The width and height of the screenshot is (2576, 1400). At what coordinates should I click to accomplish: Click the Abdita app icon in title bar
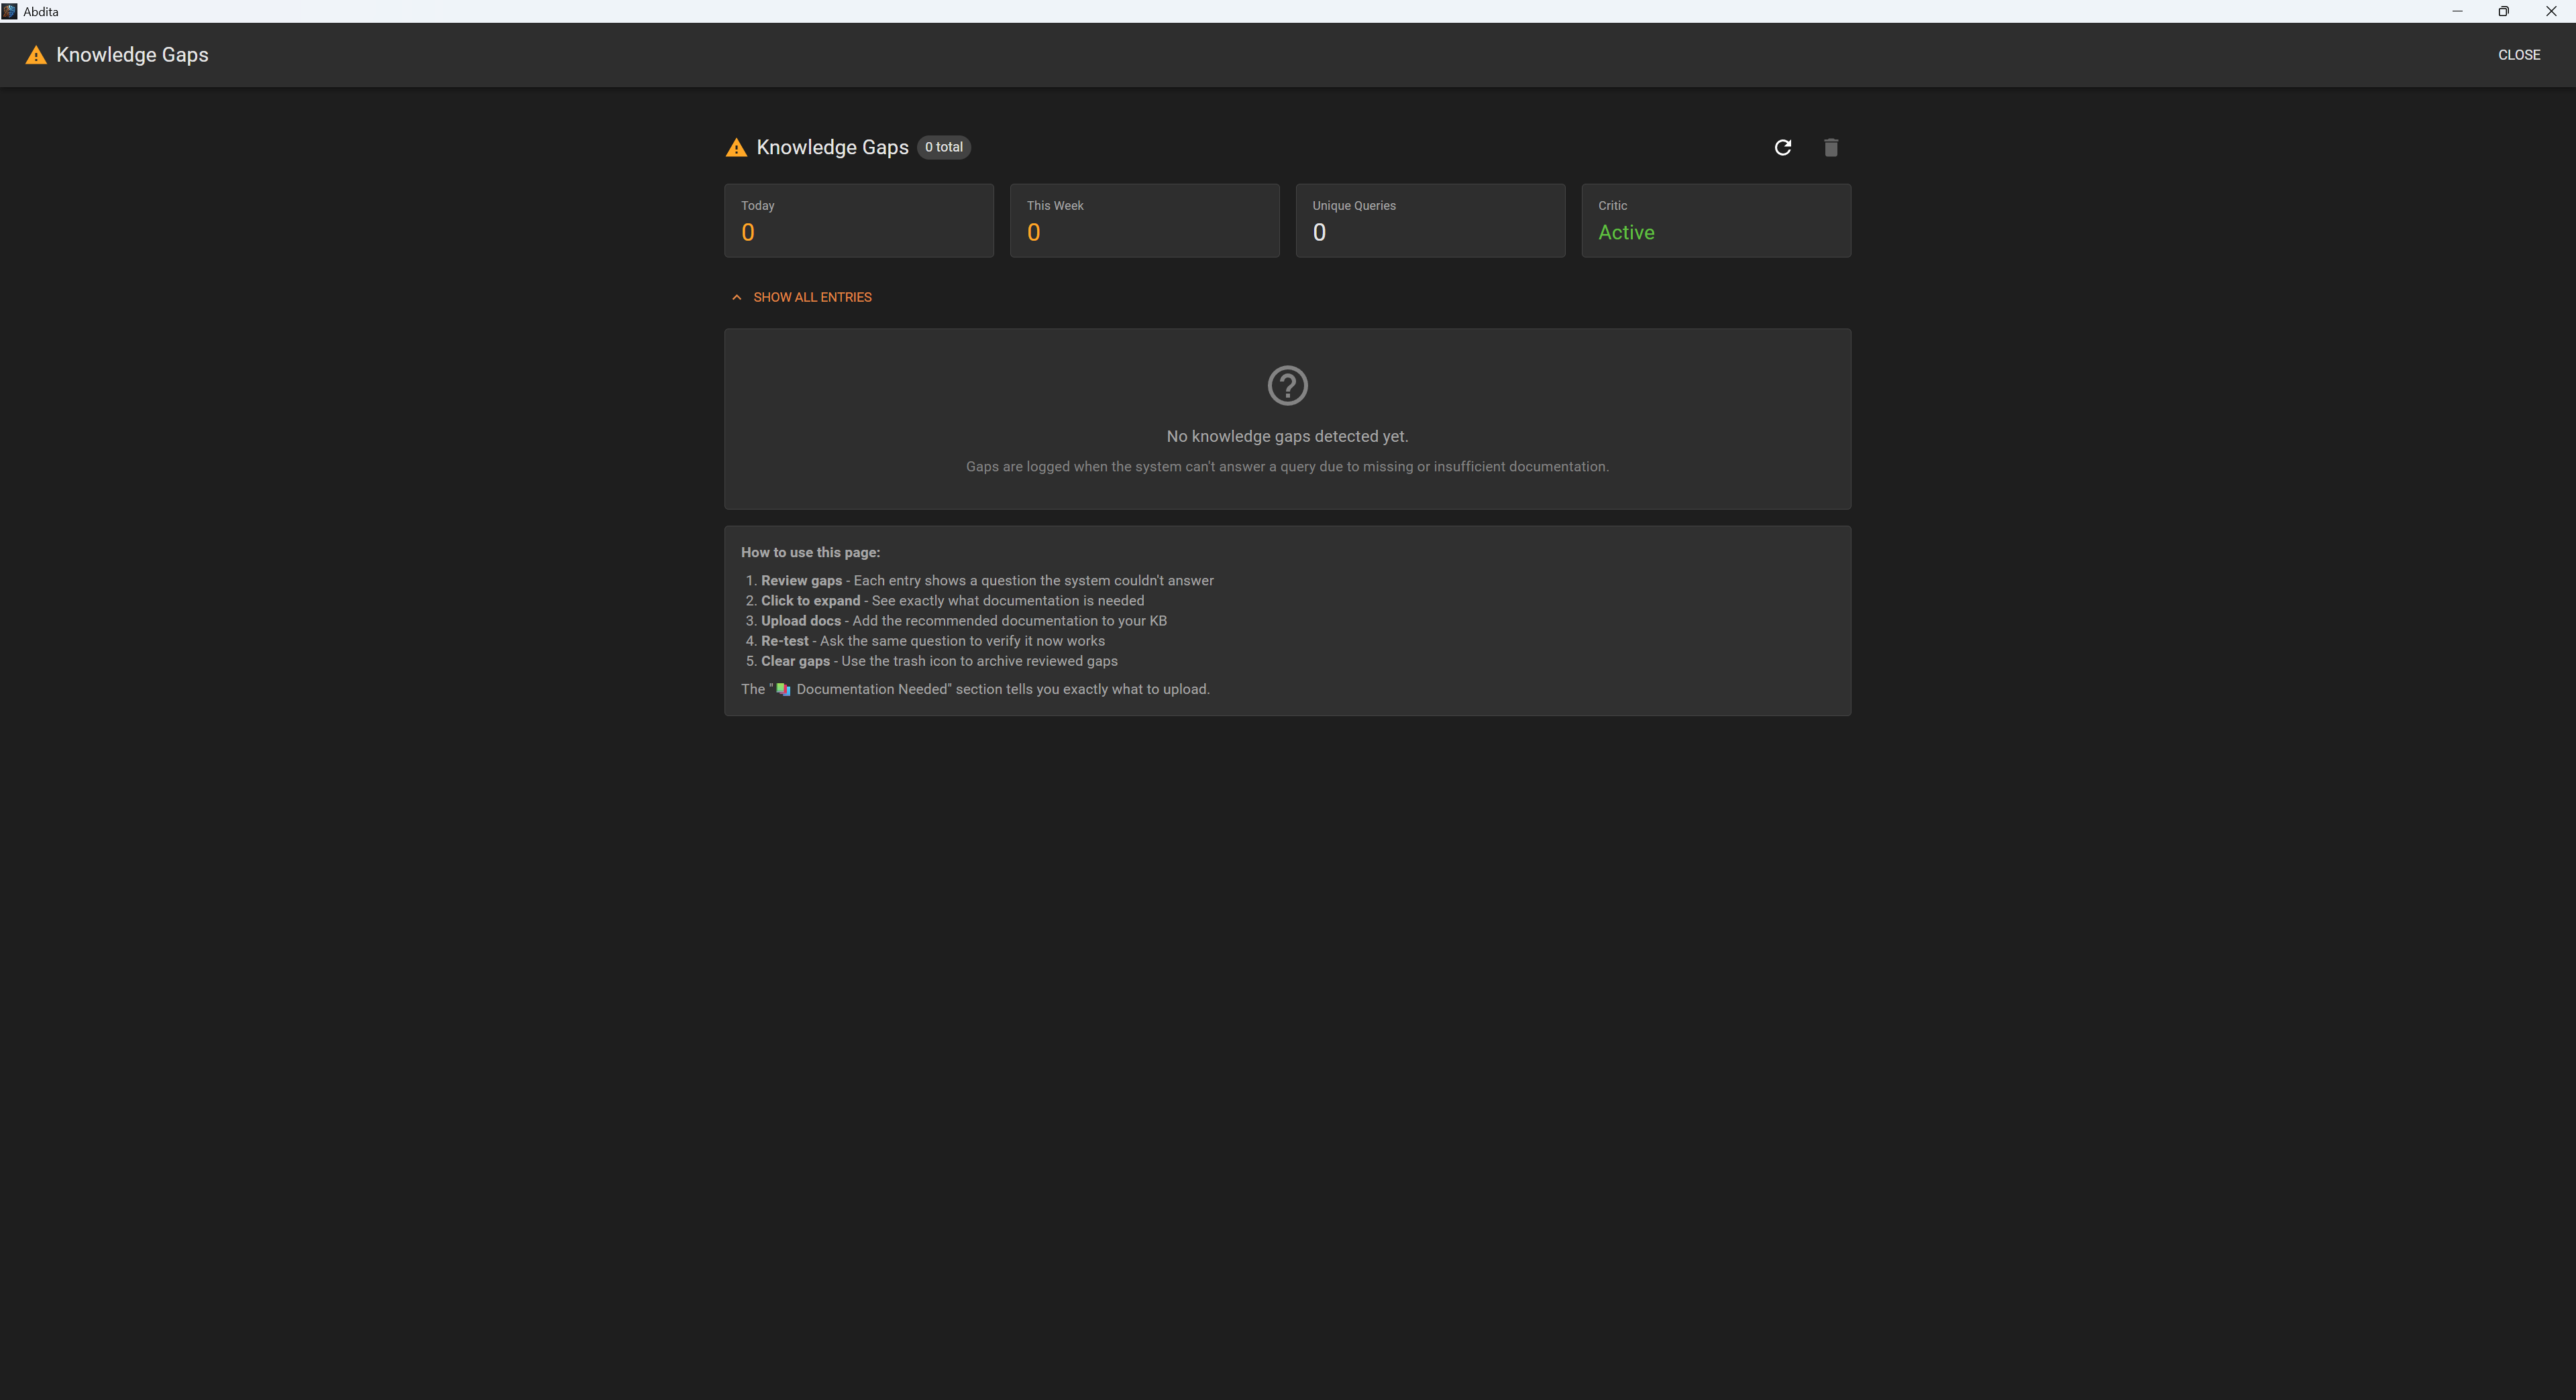coord(9,11)
